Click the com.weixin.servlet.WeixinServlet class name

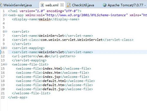[72, 40]
